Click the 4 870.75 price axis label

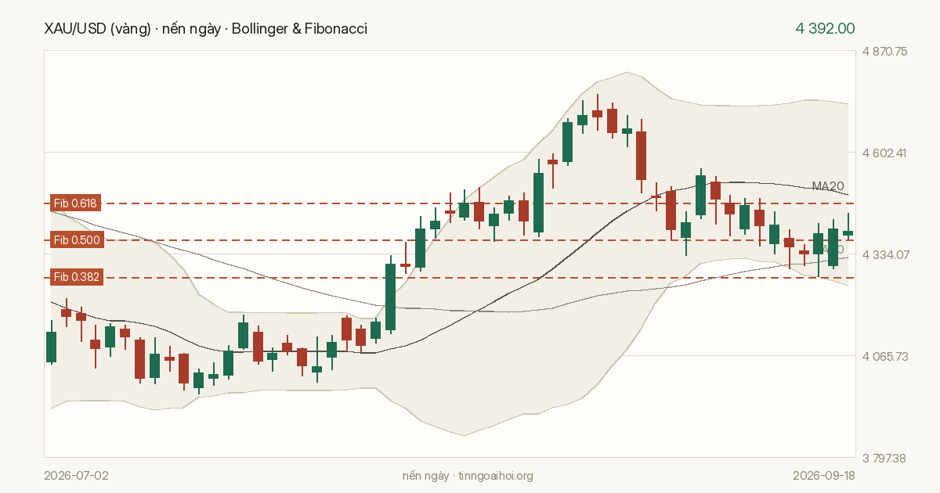click(884, 51)
